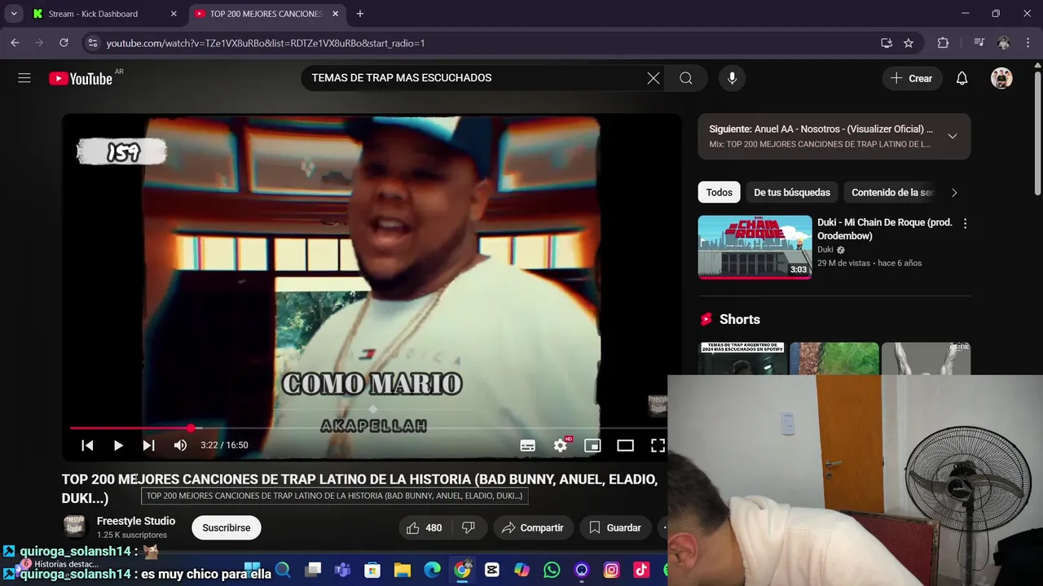Viewport: 1043px width, 586px height.
Task: Open Freestyle Studio channel avatar
Action: coord(75,527)
